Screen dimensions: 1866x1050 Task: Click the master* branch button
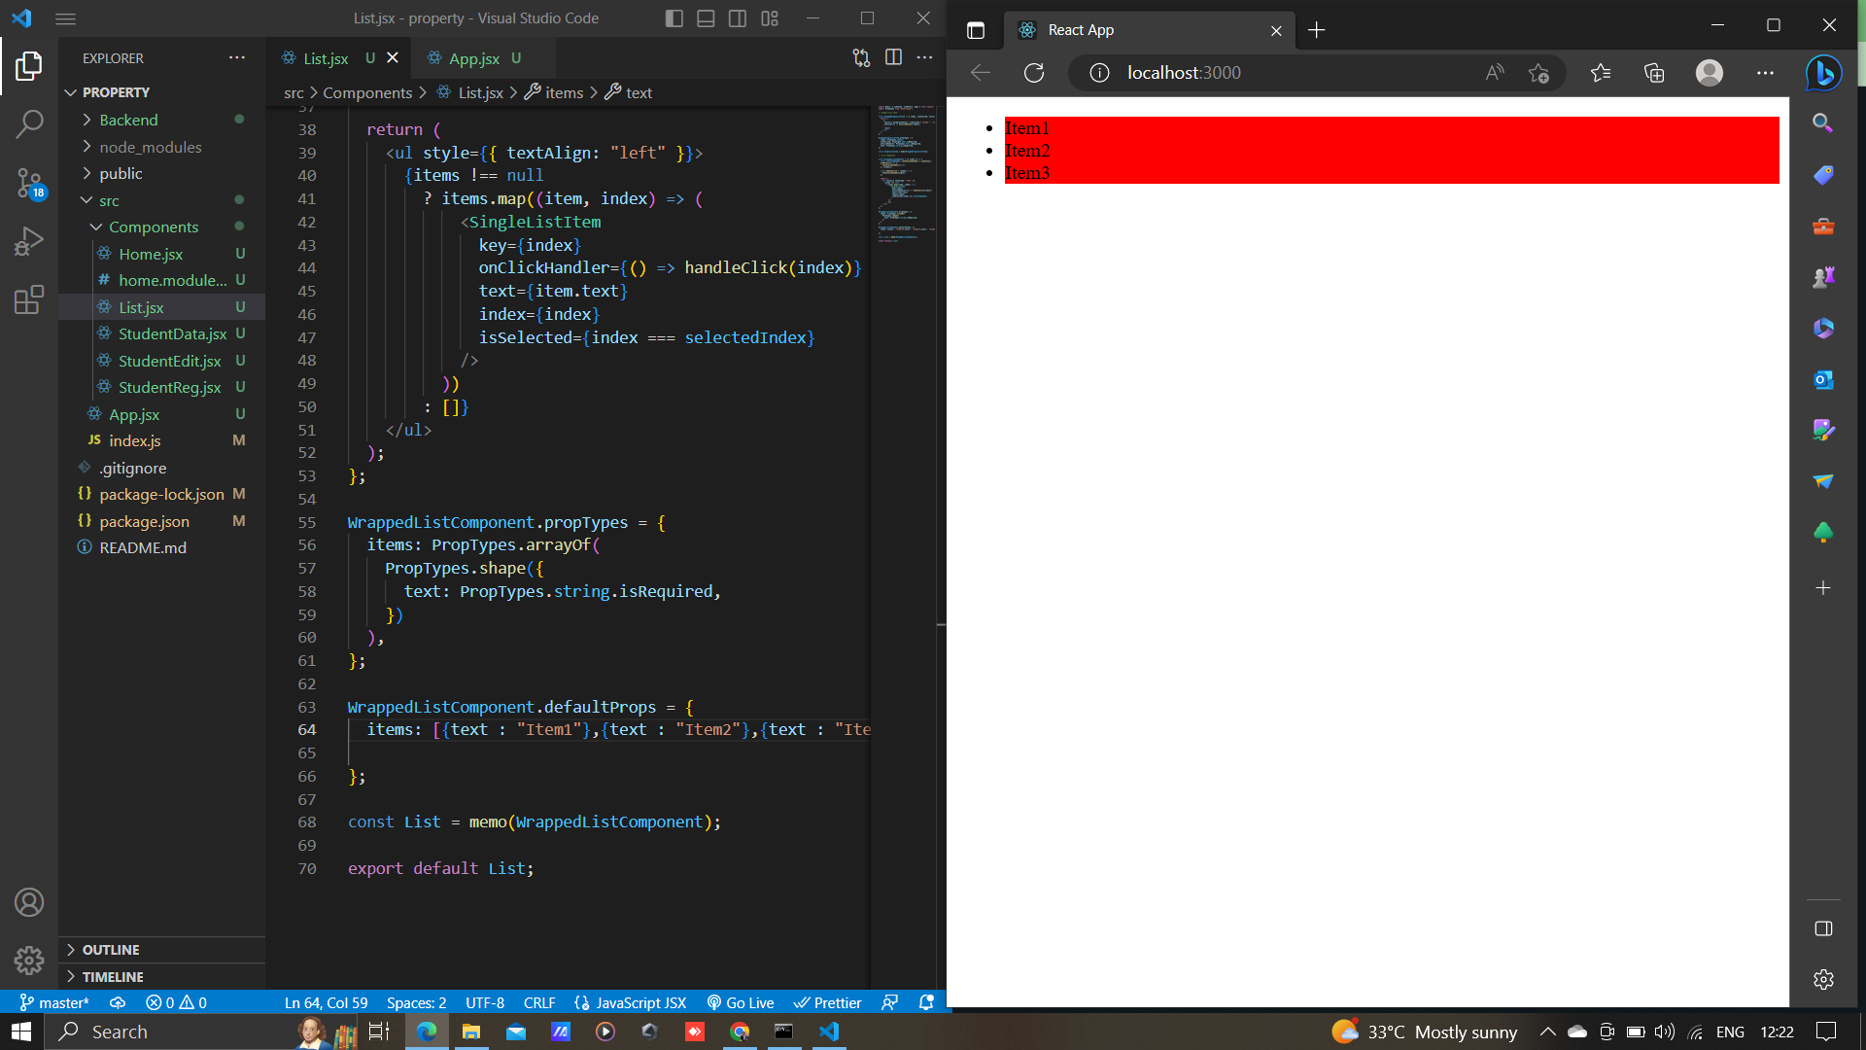point(53,1002)
